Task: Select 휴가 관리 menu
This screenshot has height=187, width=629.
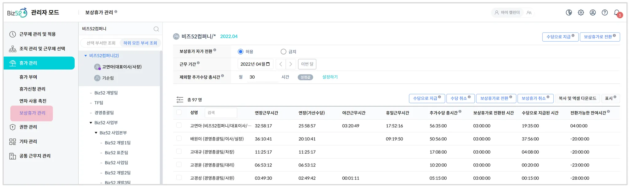Action: [x=39, y=63]
